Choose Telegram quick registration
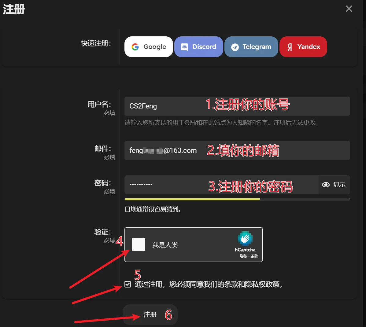Image resolution: width=366 pixels, height=327 pixels. [251, 47]
